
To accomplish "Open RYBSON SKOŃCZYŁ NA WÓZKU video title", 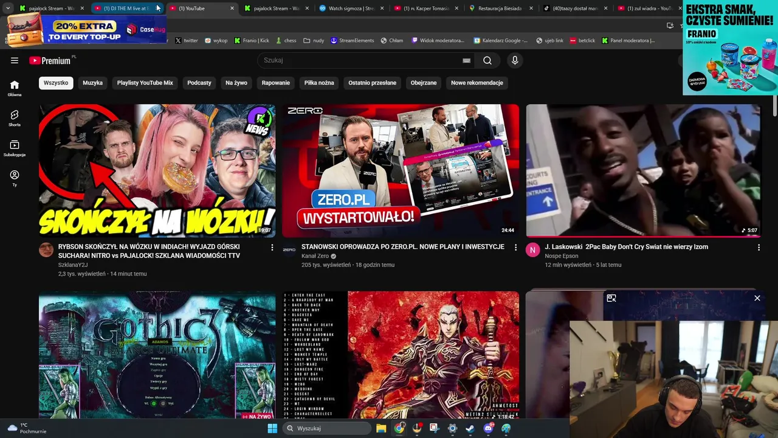I will point(149,251).
